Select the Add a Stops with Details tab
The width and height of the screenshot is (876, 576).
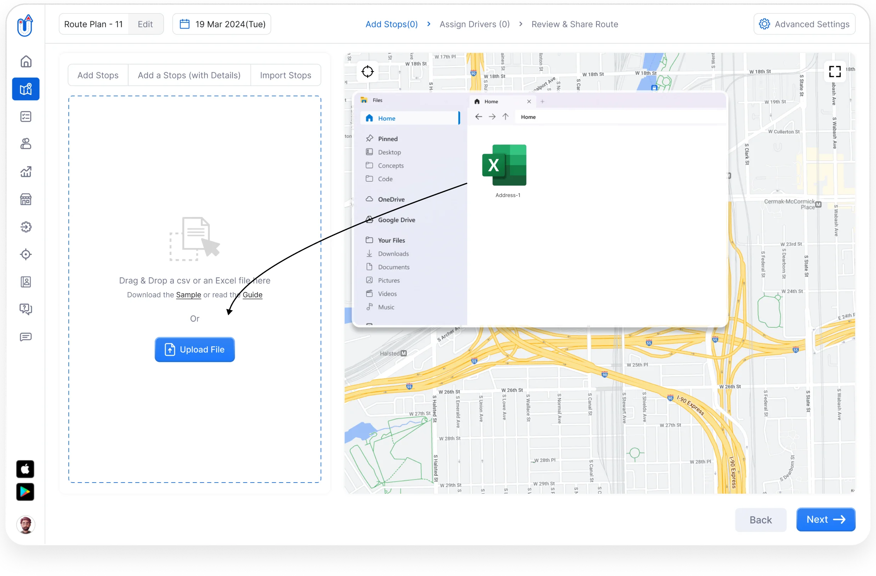(190, 75)
